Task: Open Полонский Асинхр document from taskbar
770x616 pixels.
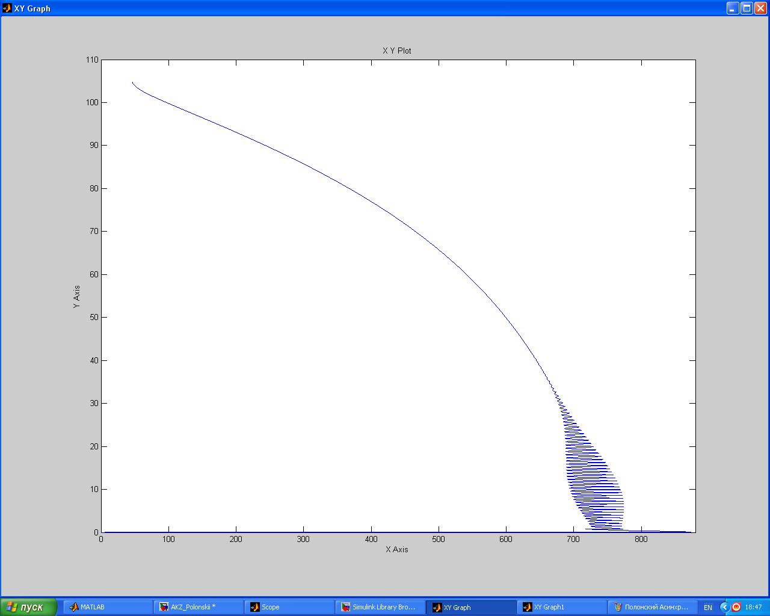Action: tap(653, 607)
